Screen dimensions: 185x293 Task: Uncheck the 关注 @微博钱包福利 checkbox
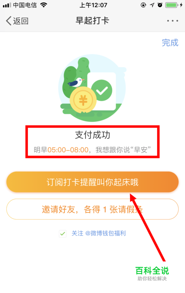(63, 234)
